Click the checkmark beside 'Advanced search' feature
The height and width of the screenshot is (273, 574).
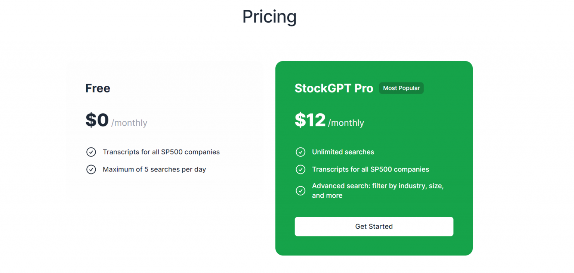pyautogui.click(x=300, y=191)
